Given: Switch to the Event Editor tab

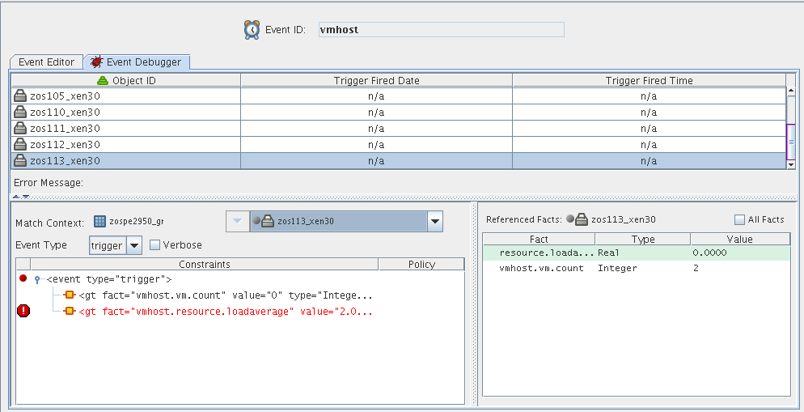Looking at the screenshot, I should pos(46,62).
